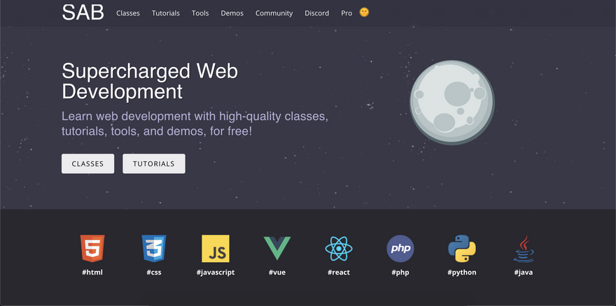Click the HTML5 shield icon

92,248
